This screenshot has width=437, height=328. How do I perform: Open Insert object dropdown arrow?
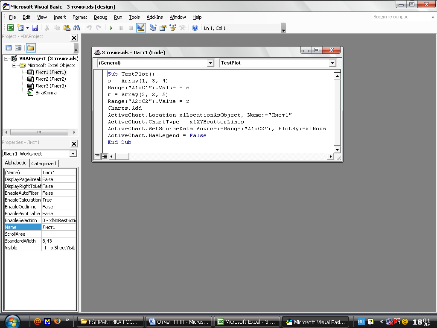point(27,28)
